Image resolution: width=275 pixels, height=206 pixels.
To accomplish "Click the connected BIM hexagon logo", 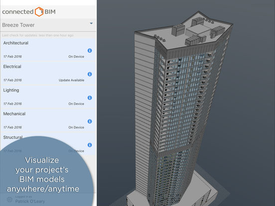I will click(39, 12).
